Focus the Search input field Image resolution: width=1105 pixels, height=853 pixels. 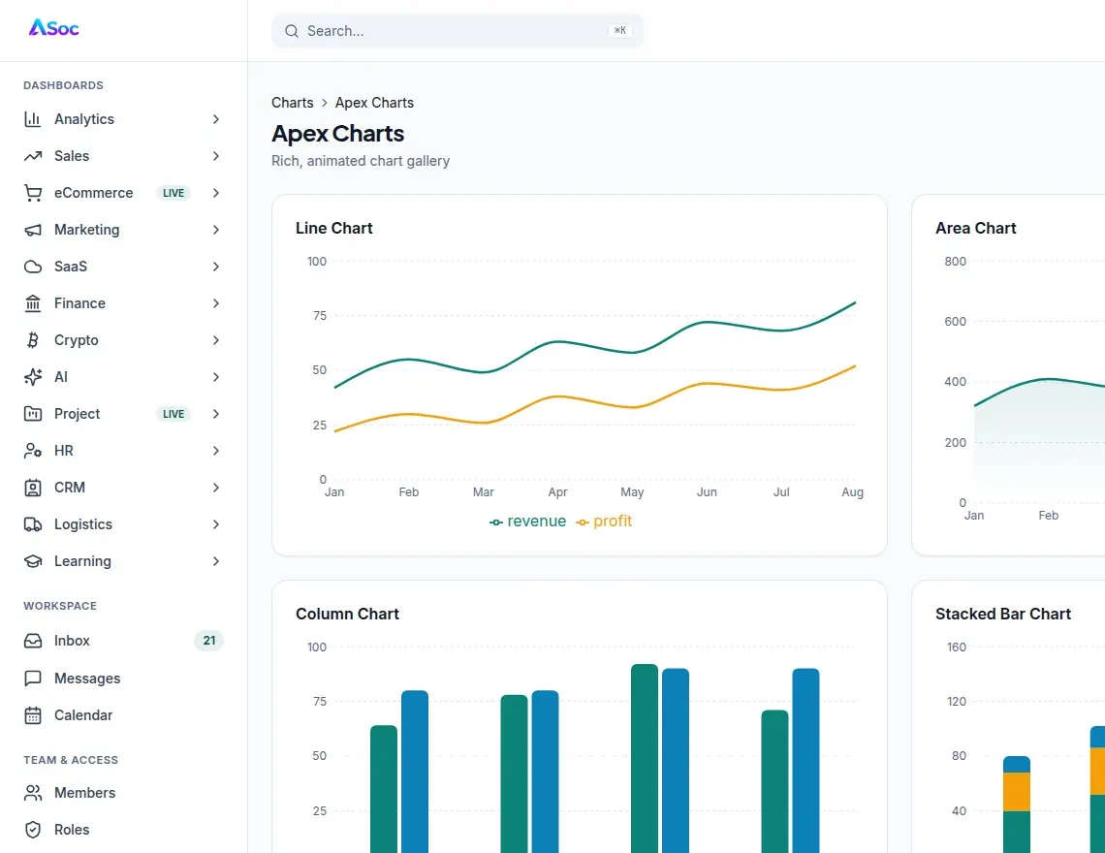coord(458,31)
